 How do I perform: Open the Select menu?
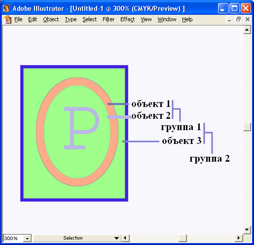[90, 19]
